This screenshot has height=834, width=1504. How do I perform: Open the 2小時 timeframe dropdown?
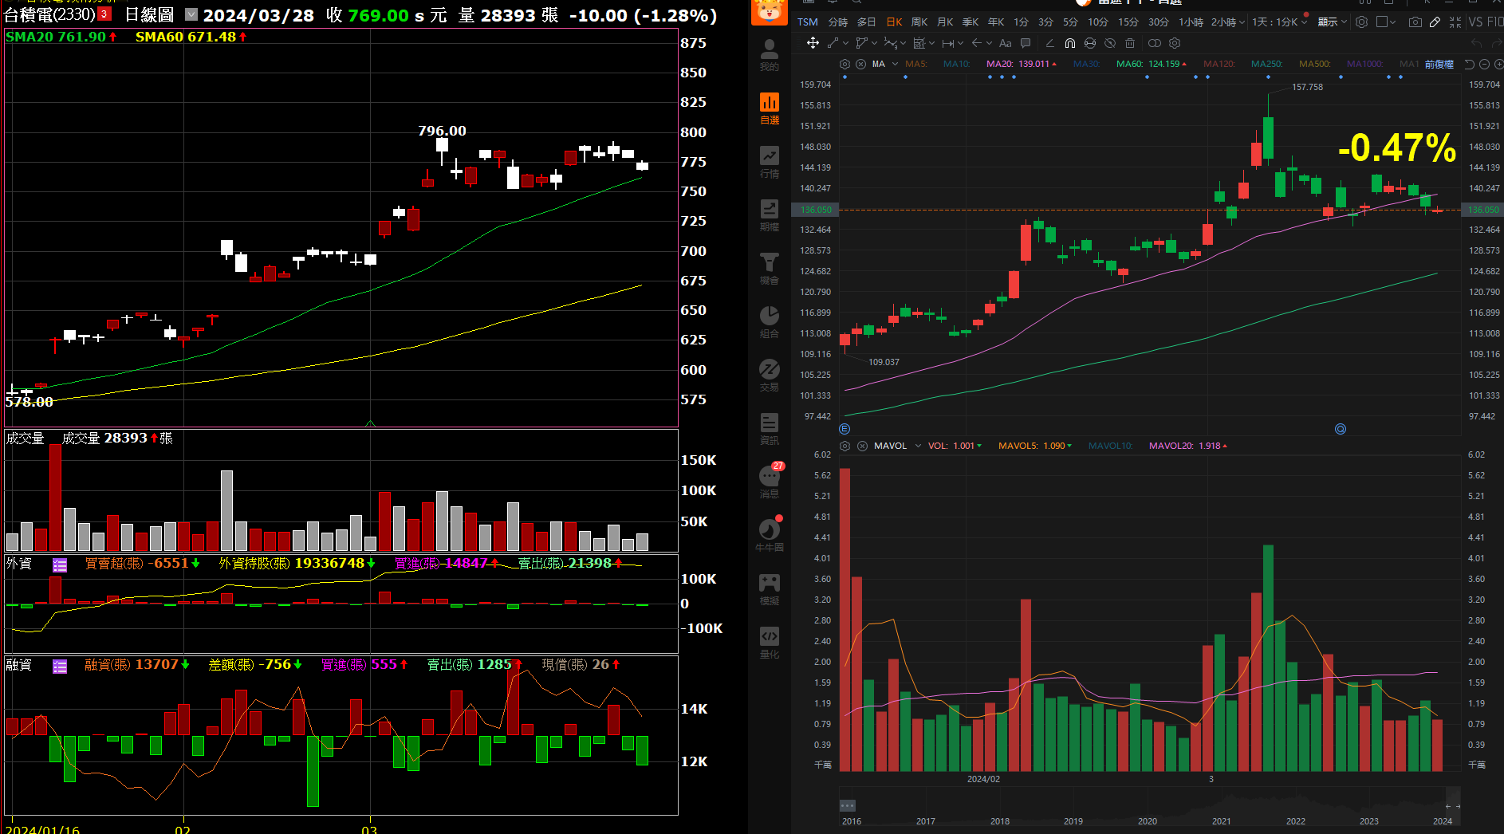(x=1227, y=22)
